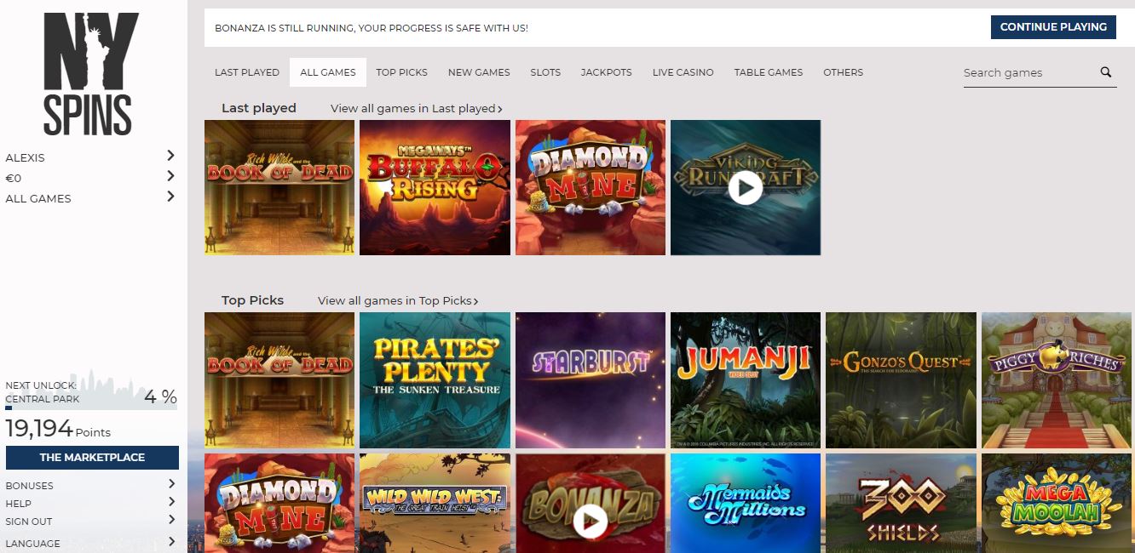Launch the Mega Moolah game tile
The width and height of the screenshot is (1135, 553).
(x=1057, y=503)
